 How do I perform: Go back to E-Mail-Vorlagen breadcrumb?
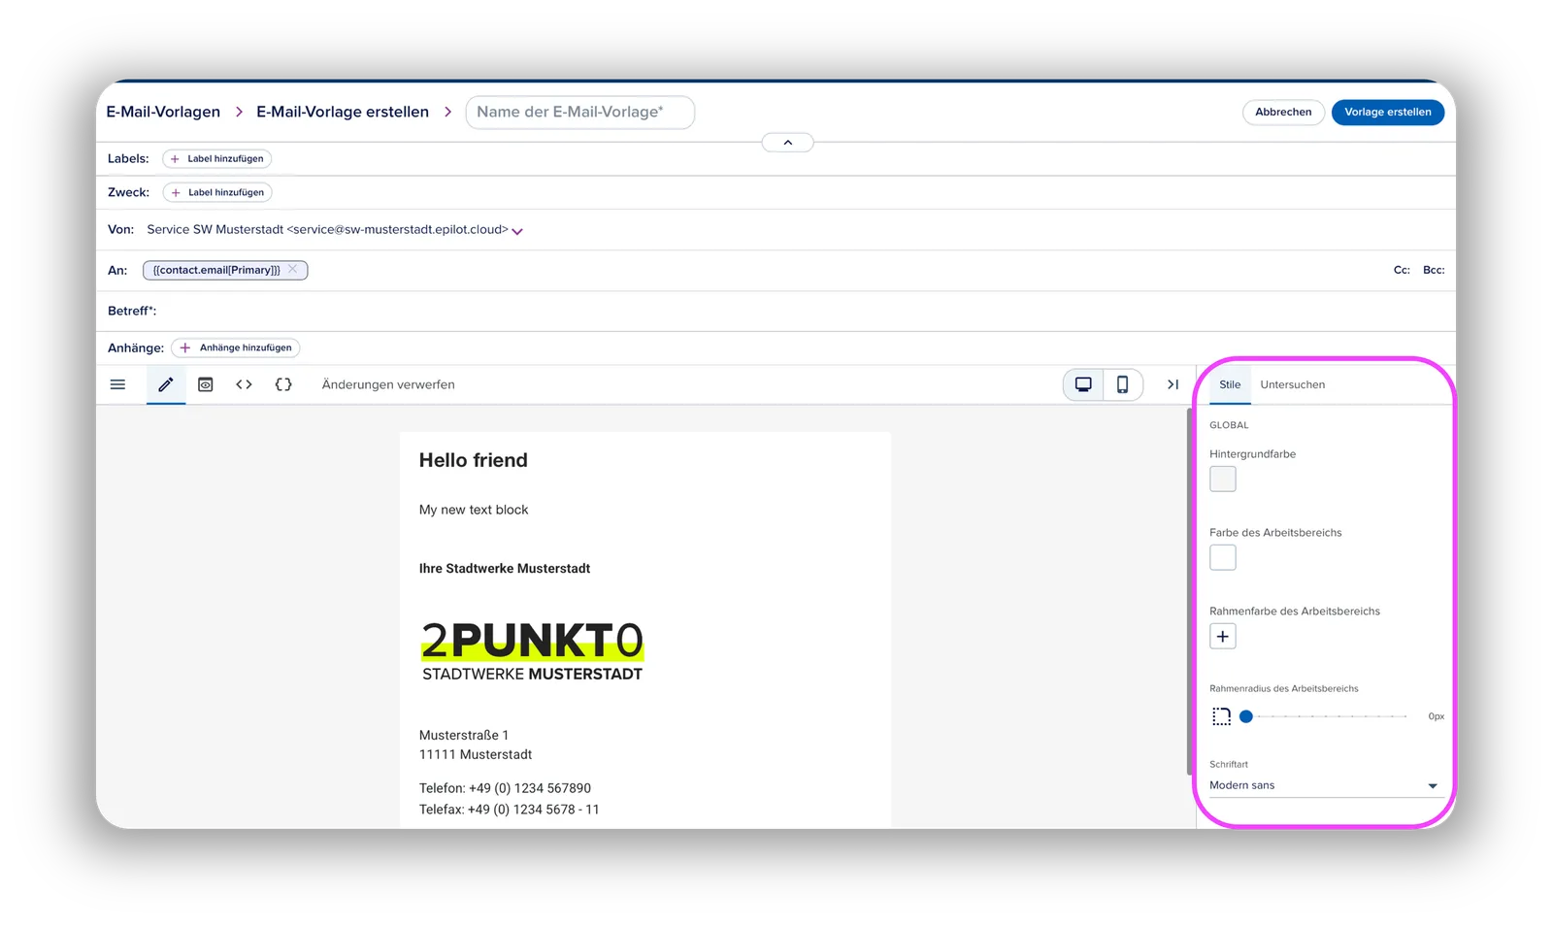pyautogui.click(x=163, y=112)
